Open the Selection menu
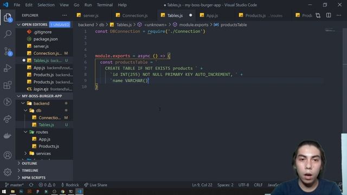Image resolution: width=347 pixels, height=195 pixels. (x=46, y=5)
